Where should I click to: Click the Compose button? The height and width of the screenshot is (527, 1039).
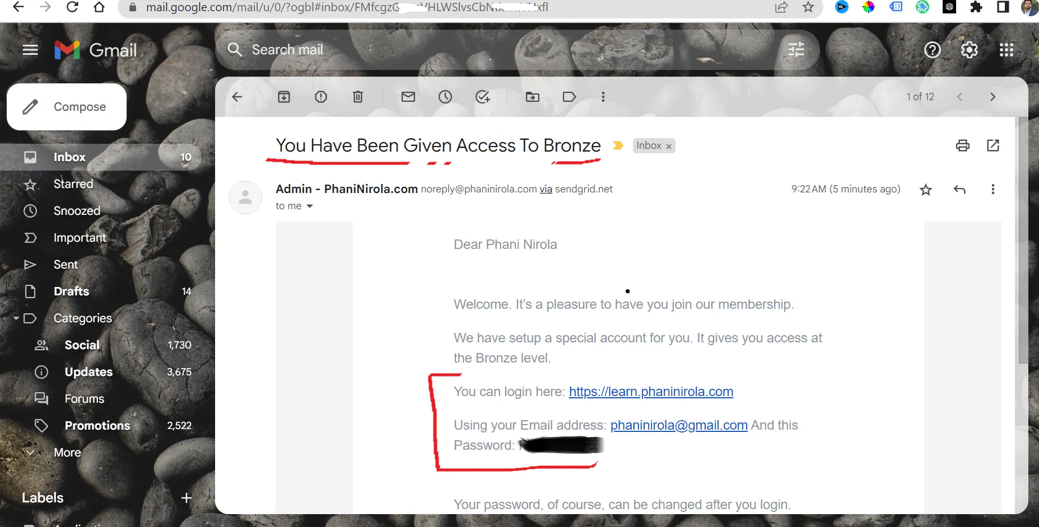coord(67,107)
